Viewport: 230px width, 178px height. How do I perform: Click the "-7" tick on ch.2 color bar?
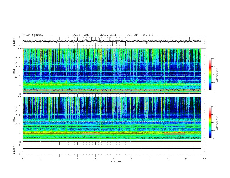(214, 138)
